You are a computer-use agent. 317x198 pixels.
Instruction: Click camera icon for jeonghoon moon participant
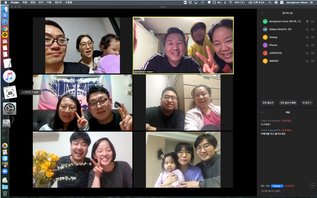[x=312, y=21]
